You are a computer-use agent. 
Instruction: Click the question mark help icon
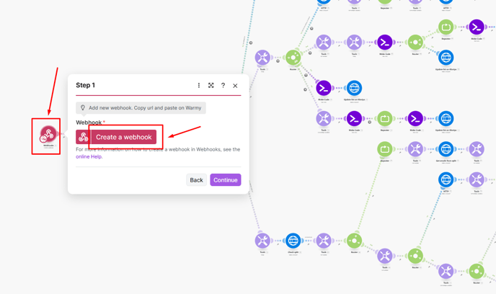pos(223,85)
